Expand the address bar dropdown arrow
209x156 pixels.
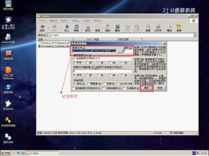pyautogui.click(x=195, y=35)
